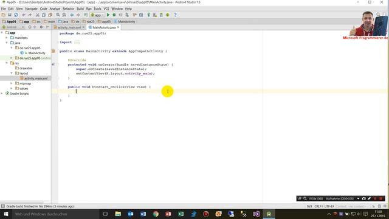Click the navigate Forward arrow icon
The width and height of the screenshot is (389, 219).
(78, 15)
